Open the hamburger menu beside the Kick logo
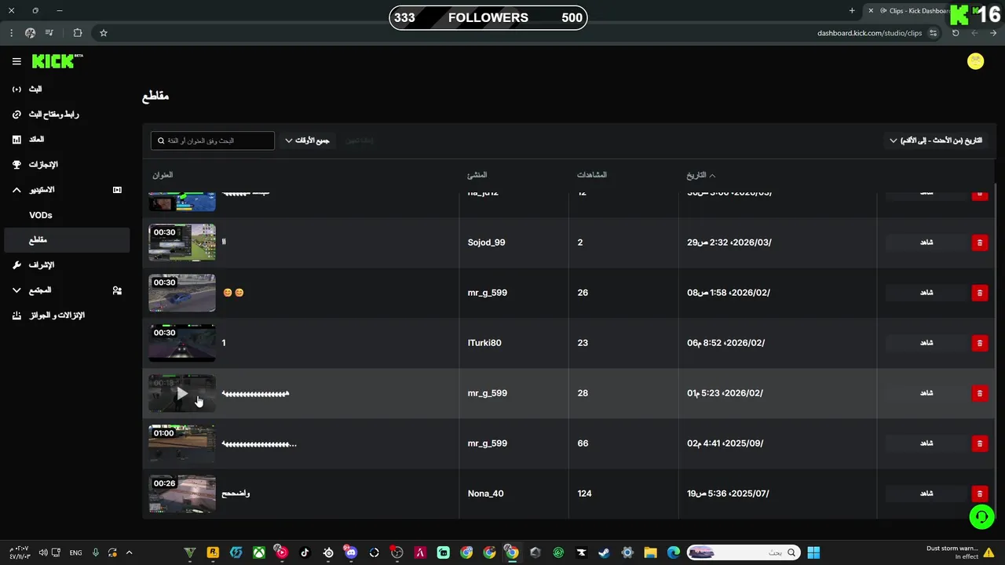 pos(16,61)
